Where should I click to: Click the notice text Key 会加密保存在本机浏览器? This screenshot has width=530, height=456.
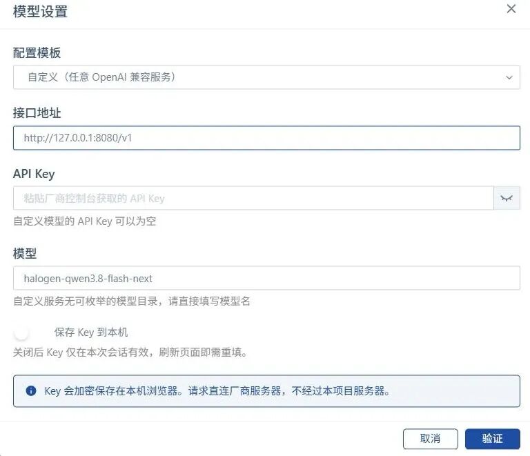point(217,391)
